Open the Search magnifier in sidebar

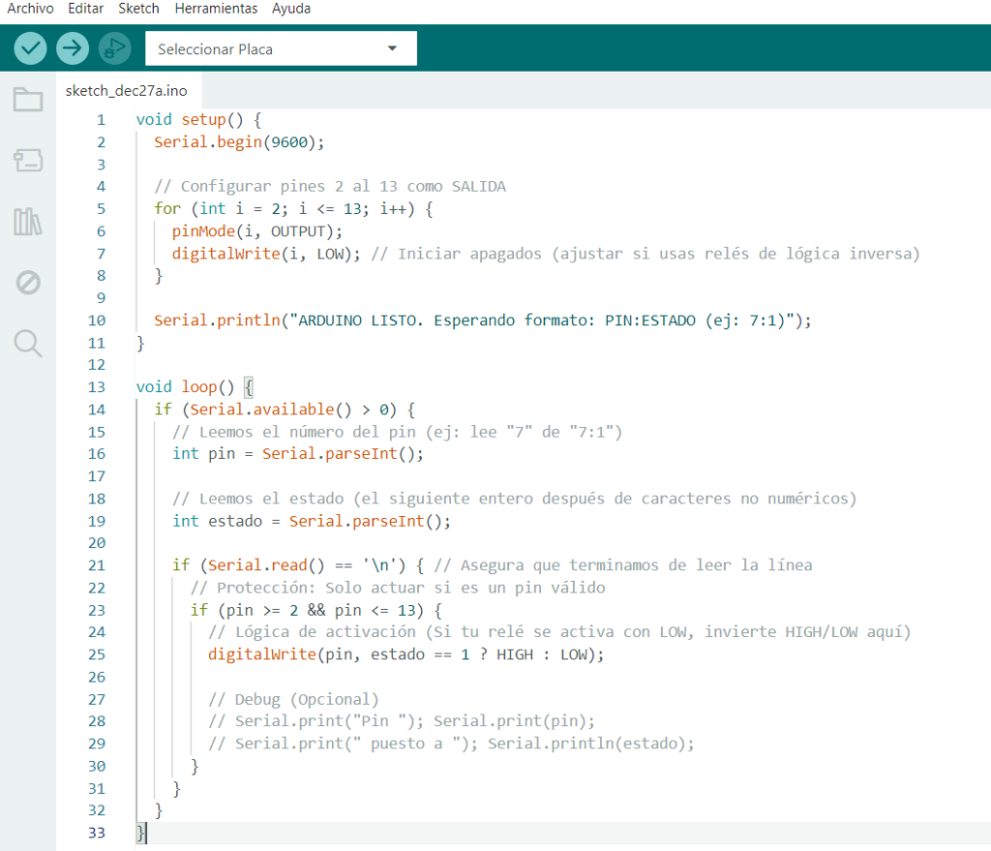pyautogui.click(x=28, y=343)
